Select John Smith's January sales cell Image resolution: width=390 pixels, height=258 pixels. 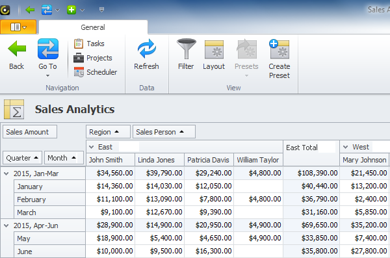coord(110,186)
